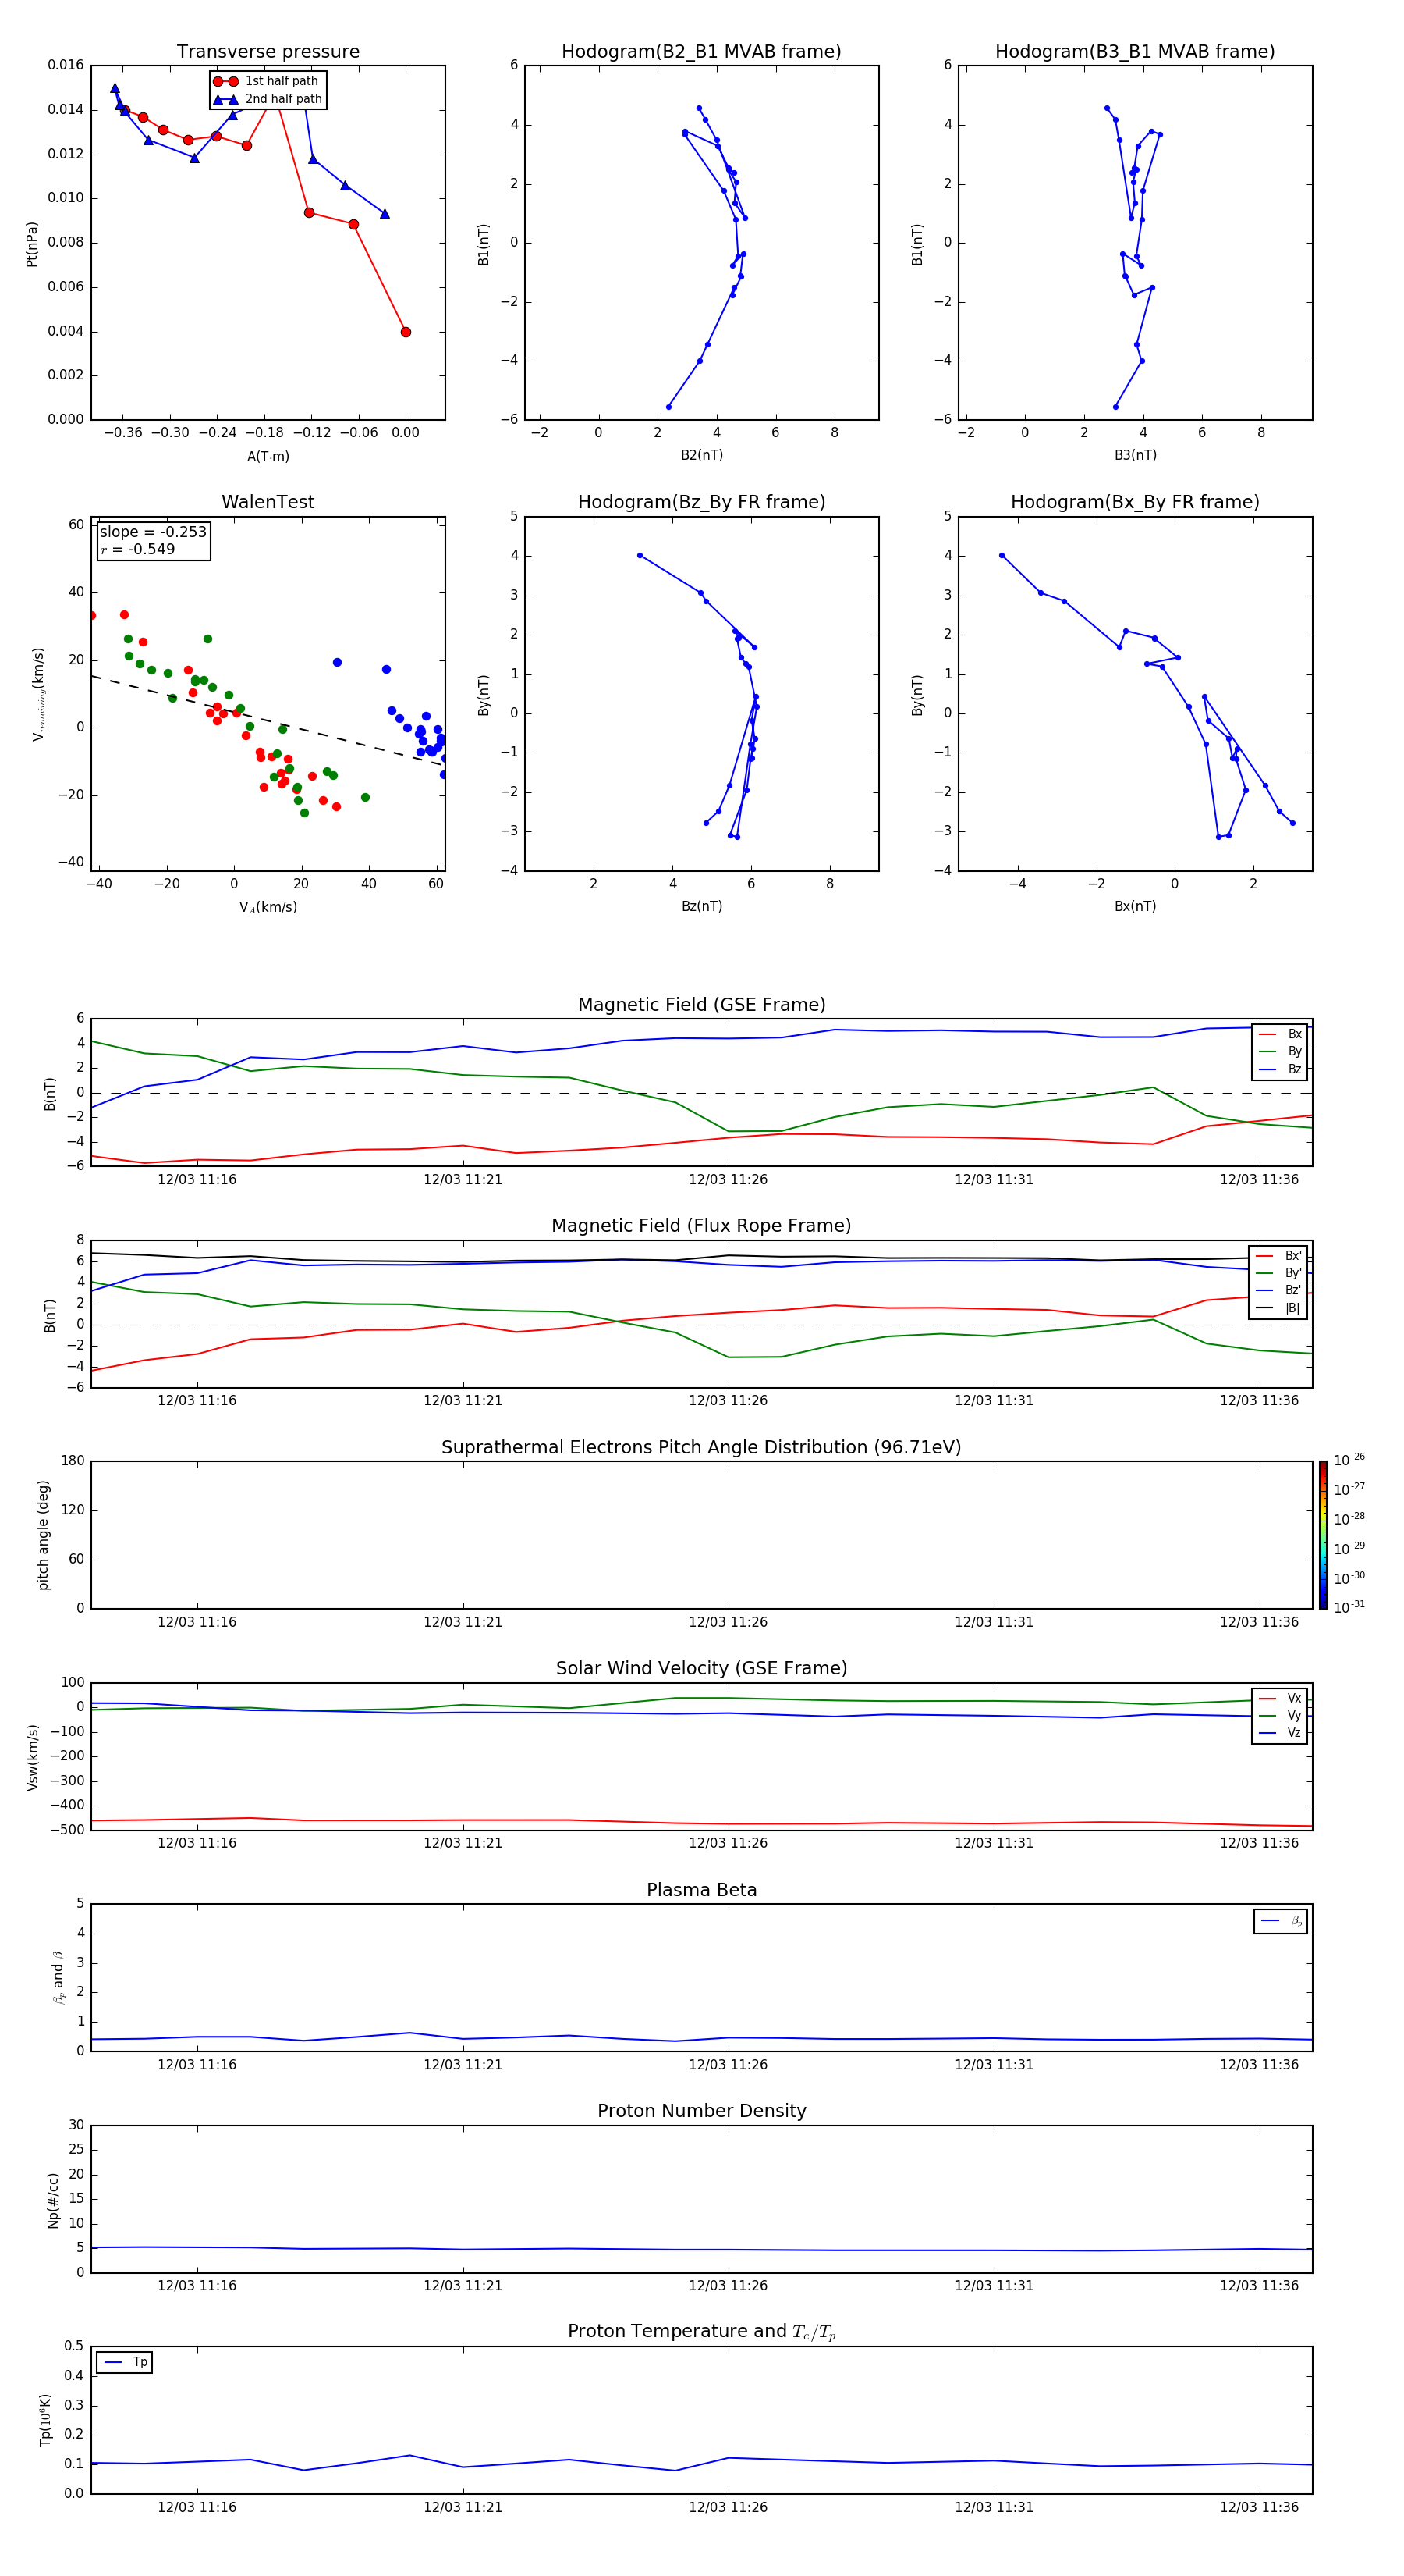
Task: Click the lowest point of B2_B1 hodogram
Action: pos(668,407)
